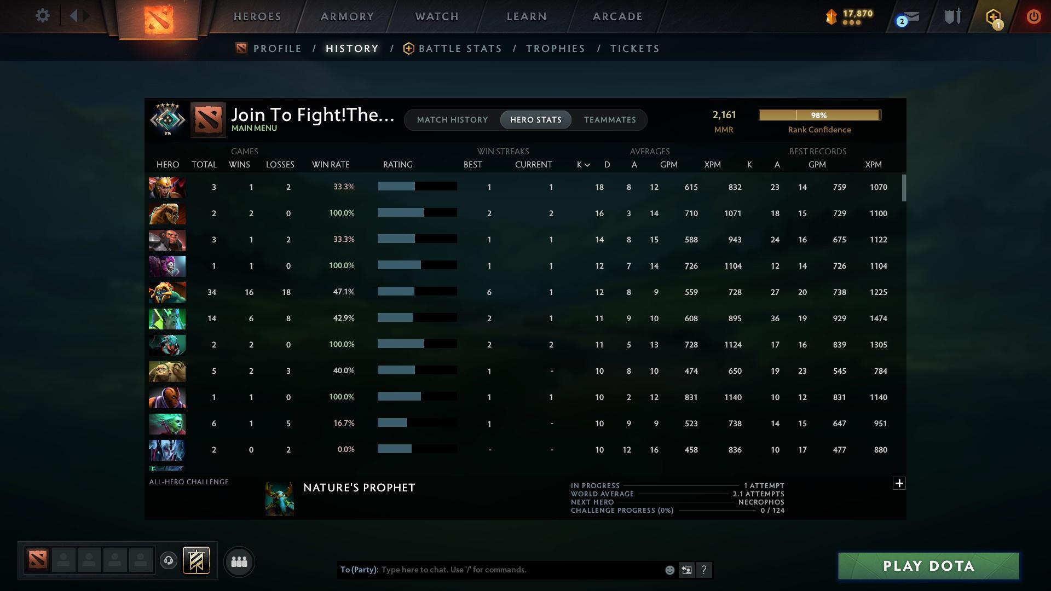Click the Rank Confidence progress bar
The height and width of the screenshot is (591, 1051).
[819, 115]
